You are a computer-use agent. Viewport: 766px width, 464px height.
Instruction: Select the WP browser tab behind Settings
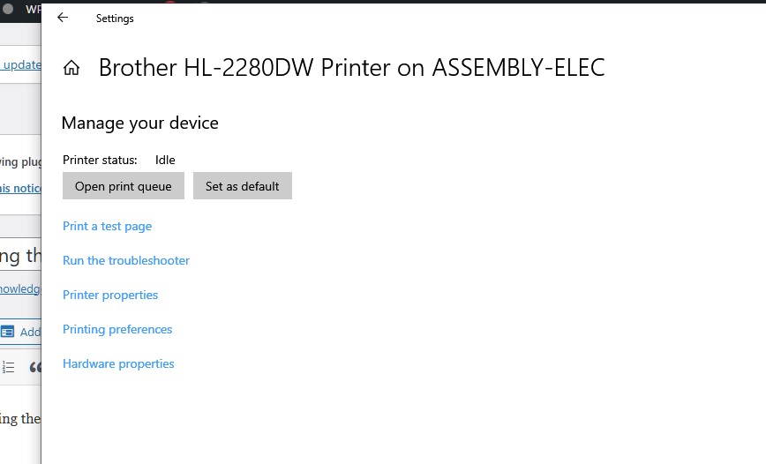pyautogui.click(x=32, y=10)
